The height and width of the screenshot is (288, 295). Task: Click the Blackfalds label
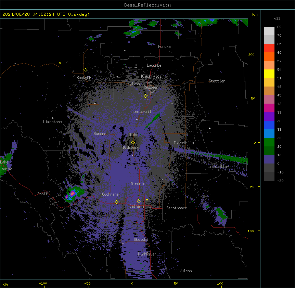tap(151, 76)
